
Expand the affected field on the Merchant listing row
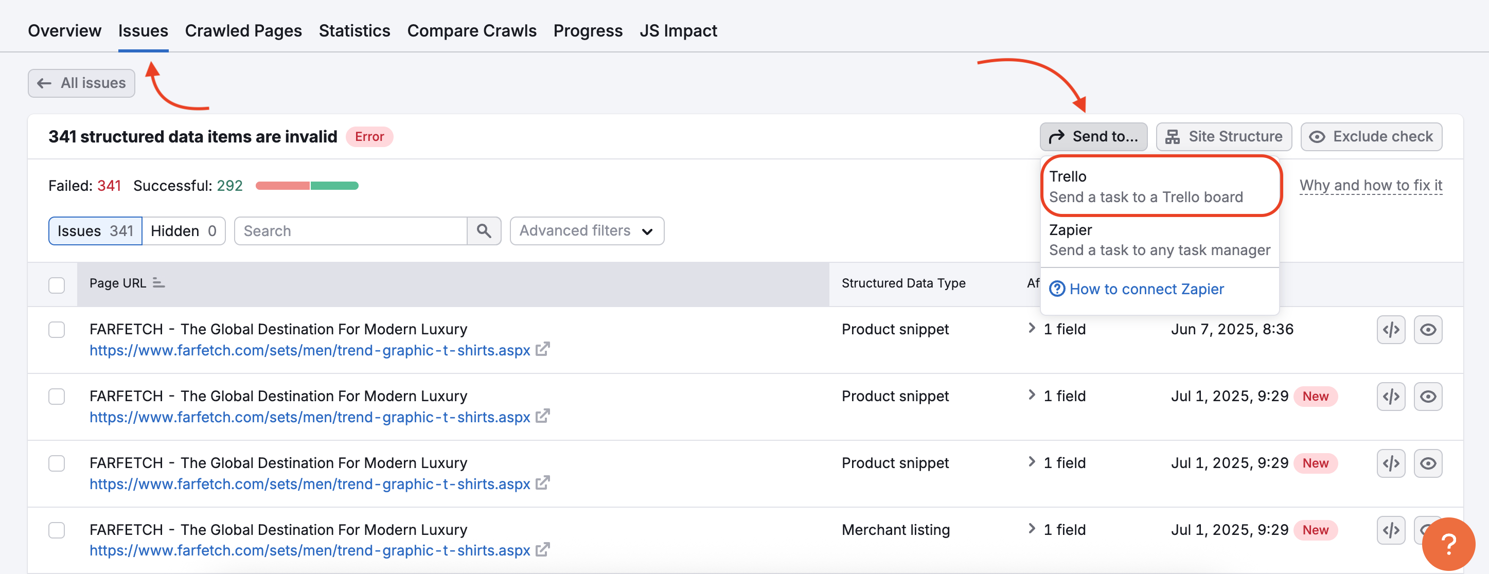tap(1032, 529)
